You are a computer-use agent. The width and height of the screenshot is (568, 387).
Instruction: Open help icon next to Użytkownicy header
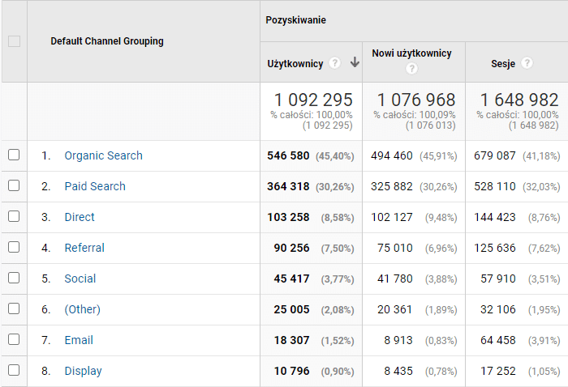point(334,63)
